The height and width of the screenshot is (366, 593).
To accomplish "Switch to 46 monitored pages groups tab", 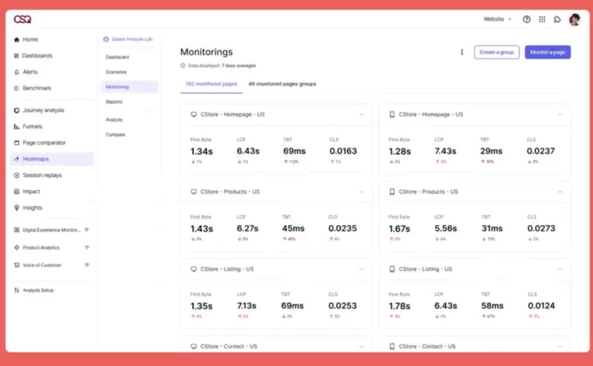I will [x=282, y=84].
